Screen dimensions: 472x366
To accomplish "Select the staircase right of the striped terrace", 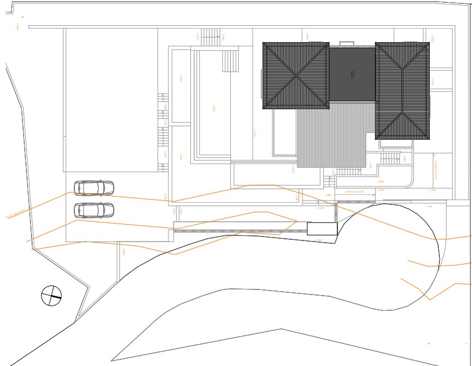I will point(390,158).
